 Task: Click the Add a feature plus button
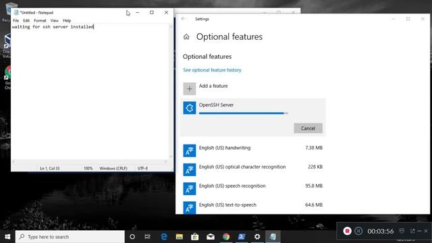tap(190, 88)
